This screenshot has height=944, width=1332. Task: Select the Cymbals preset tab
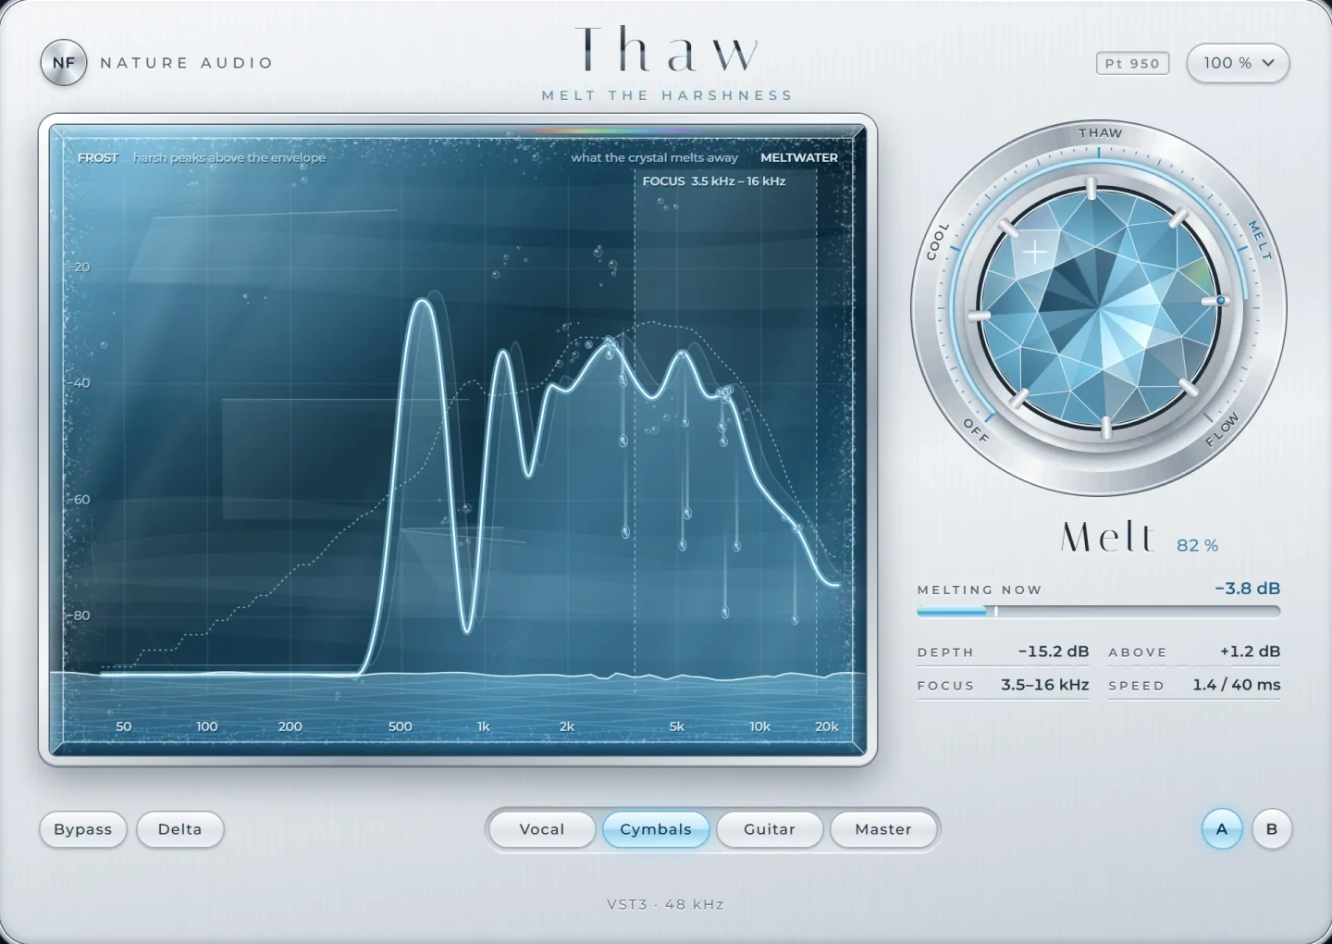click(x=656, y=829)
